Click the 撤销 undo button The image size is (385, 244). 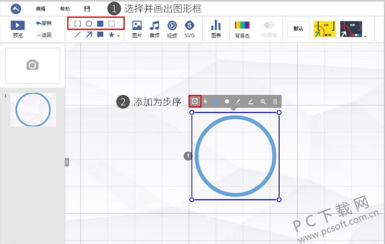(44, 23)
